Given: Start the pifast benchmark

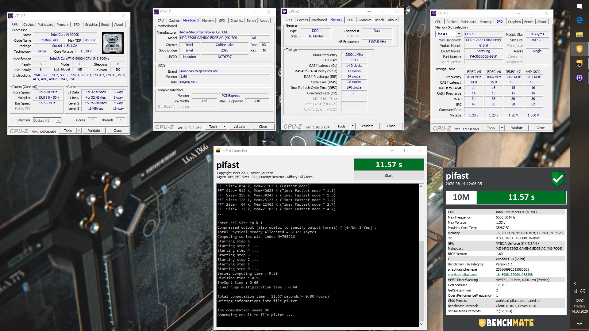Looking at the screenshot, I should click(x=389, y=176).
